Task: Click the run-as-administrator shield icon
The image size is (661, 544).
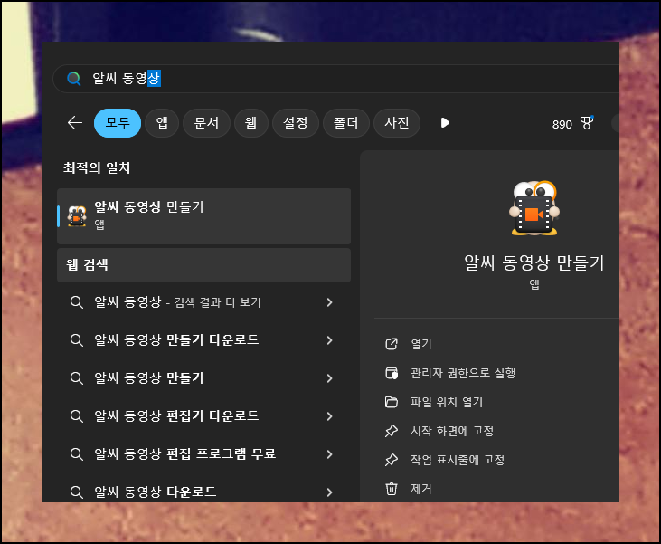Action: click(x=392, y=373)
